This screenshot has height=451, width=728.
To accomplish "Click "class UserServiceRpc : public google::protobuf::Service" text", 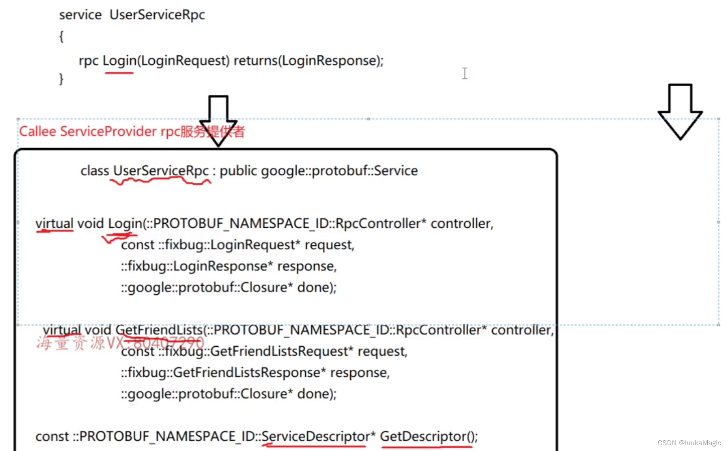I will pyautogui.click(x=249, y=171).
